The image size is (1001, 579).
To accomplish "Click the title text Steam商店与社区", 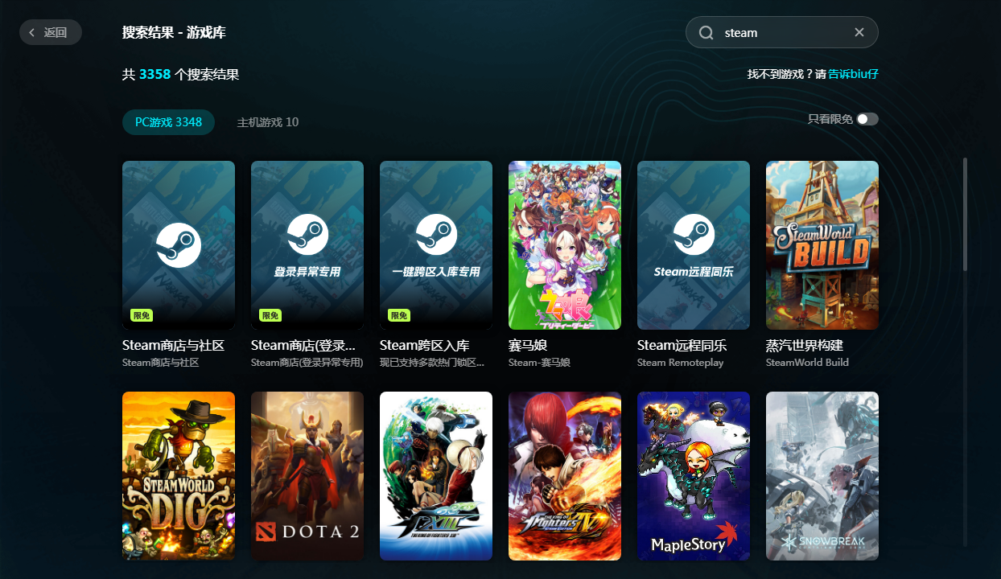I will point(173,346).
